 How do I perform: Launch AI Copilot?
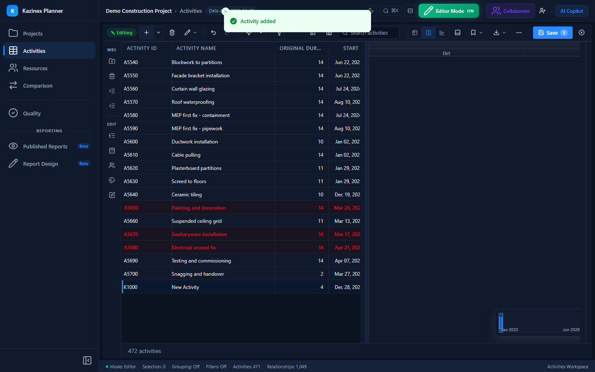click(x=571, y=11)
